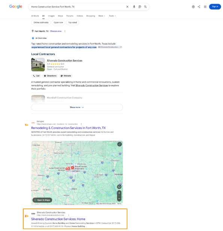Click the map my-location button
This screenshot has width=223, height=231.
[x=119, y=187]
